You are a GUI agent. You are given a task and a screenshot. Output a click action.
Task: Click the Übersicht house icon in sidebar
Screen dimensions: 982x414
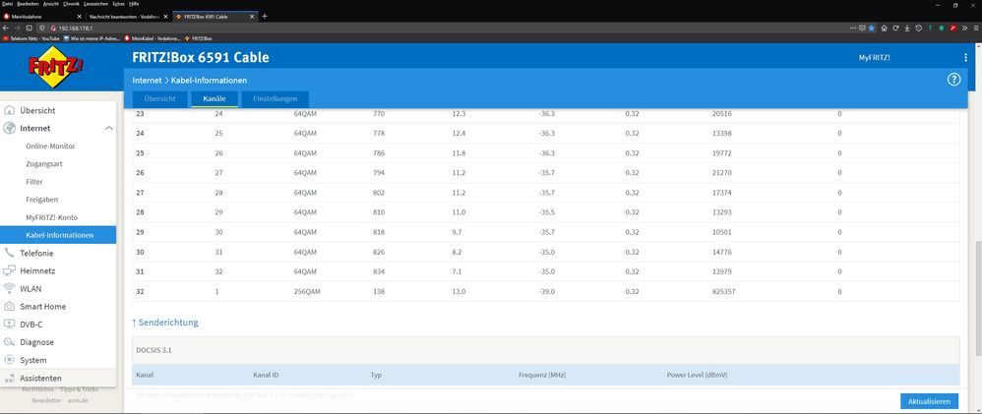pos(10,110)
